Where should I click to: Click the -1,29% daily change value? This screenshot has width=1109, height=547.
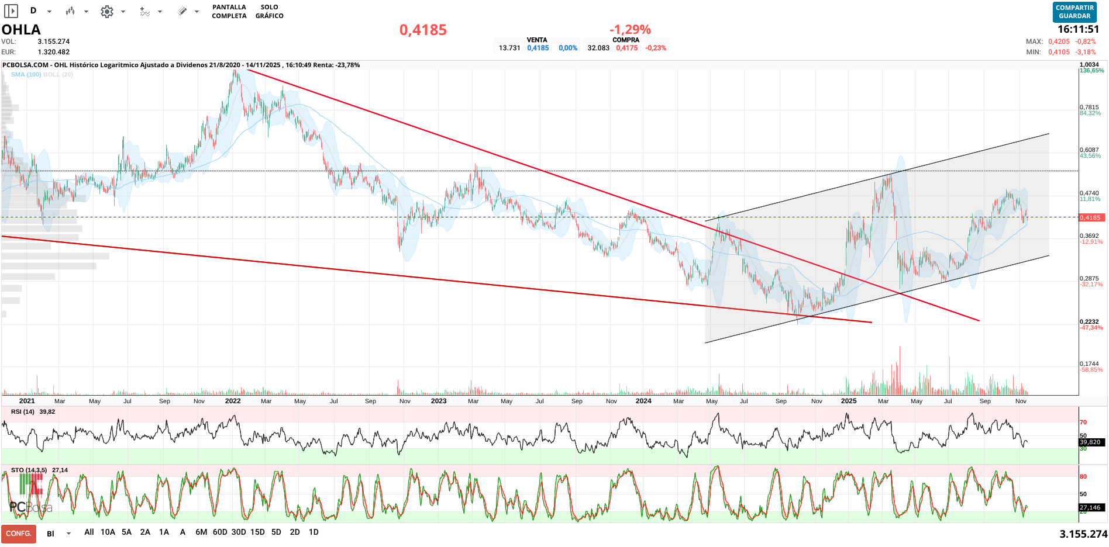point(630,29)
